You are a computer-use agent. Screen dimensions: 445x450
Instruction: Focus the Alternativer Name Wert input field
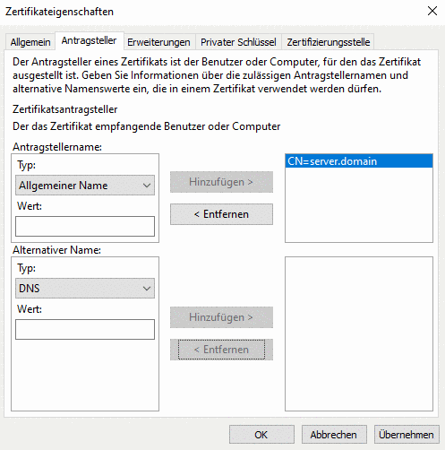85,329
